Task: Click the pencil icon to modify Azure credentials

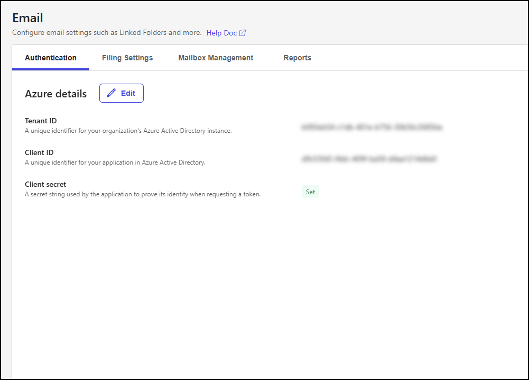Action: 111,93
